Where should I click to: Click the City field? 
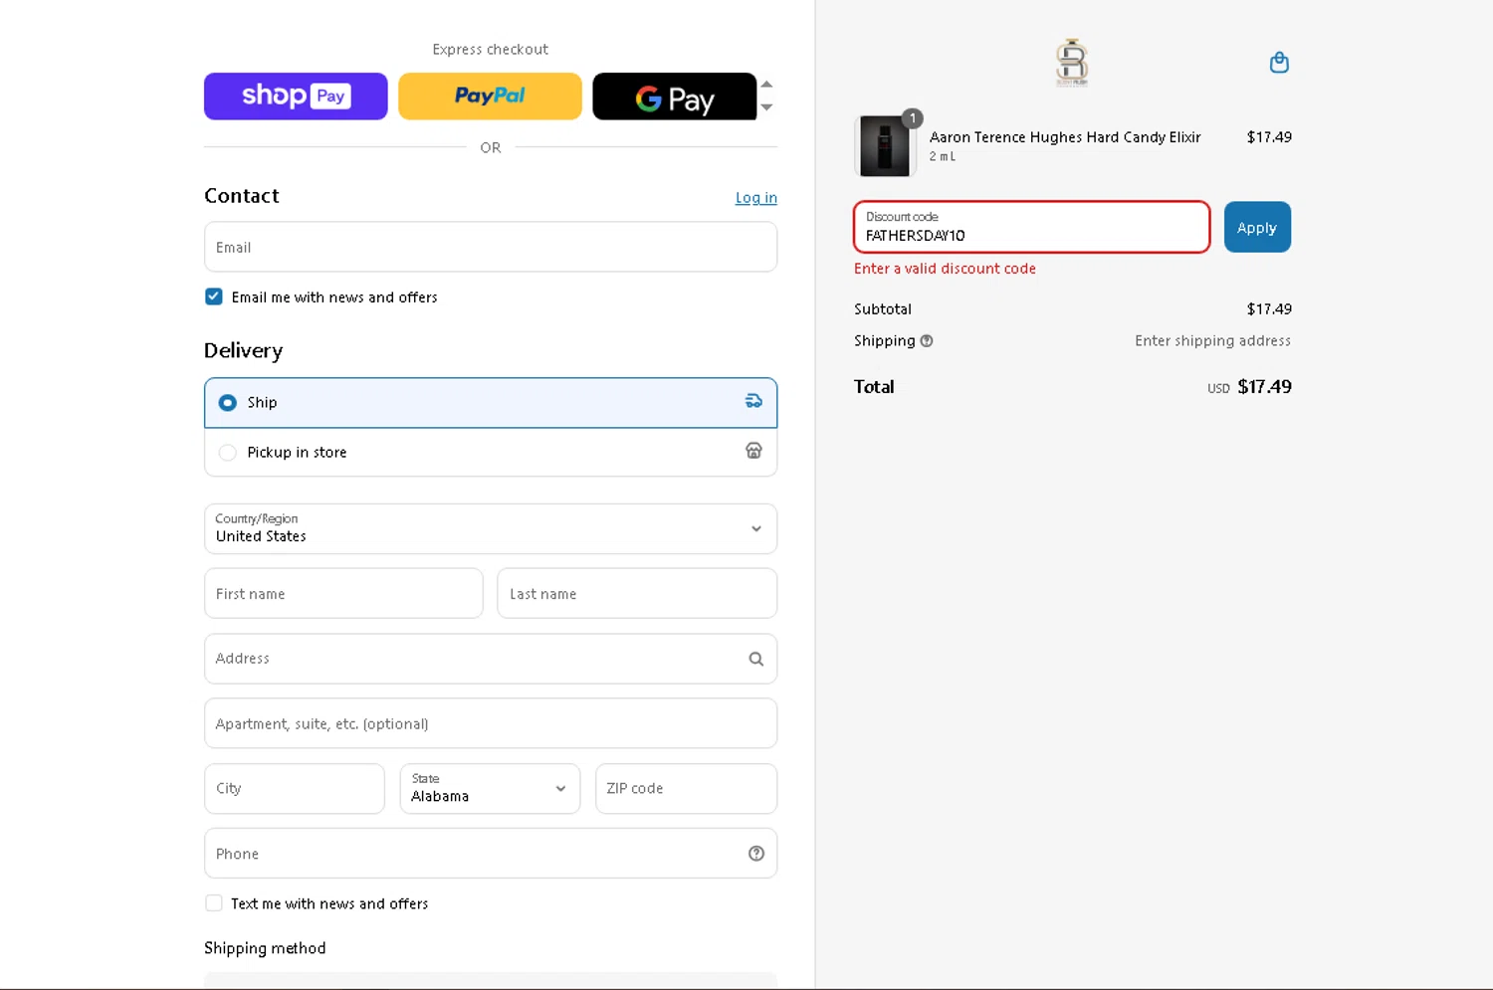click(294, 788)
